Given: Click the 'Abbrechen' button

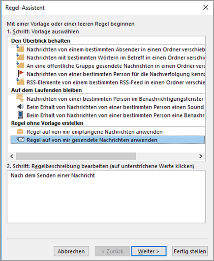Looking at the screenshot, I should (x=71, y=251).
